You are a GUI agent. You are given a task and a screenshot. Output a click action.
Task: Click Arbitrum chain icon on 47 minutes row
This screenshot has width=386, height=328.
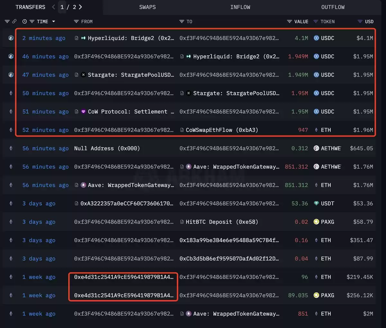coord(11,75)
